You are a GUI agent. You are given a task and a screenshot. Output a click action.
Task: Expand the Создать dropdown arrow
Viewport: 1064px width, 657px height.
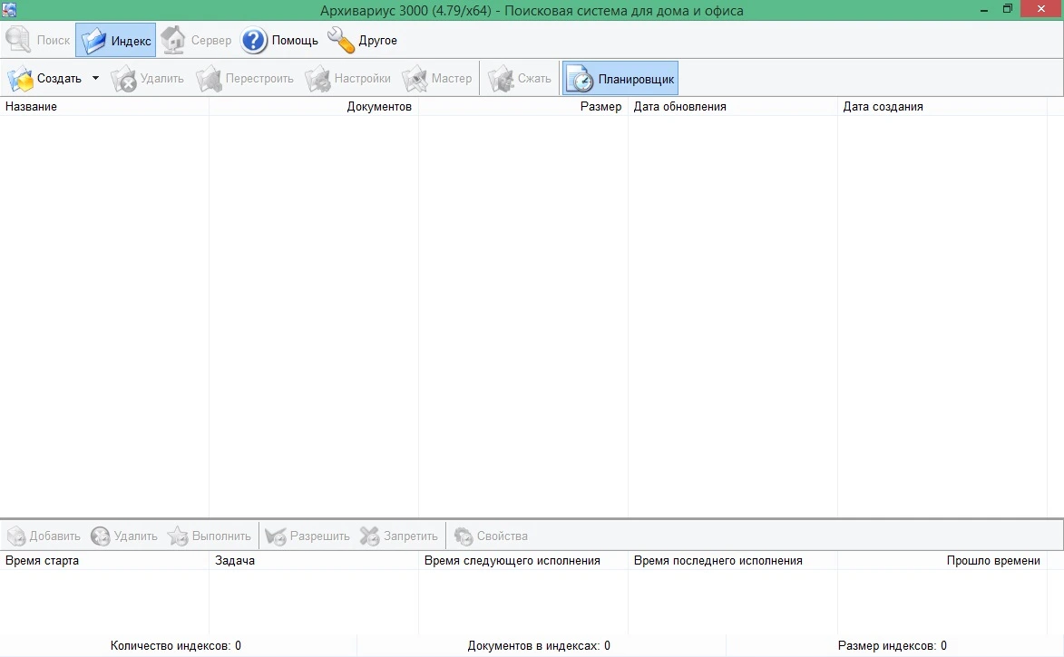[95, 78]
